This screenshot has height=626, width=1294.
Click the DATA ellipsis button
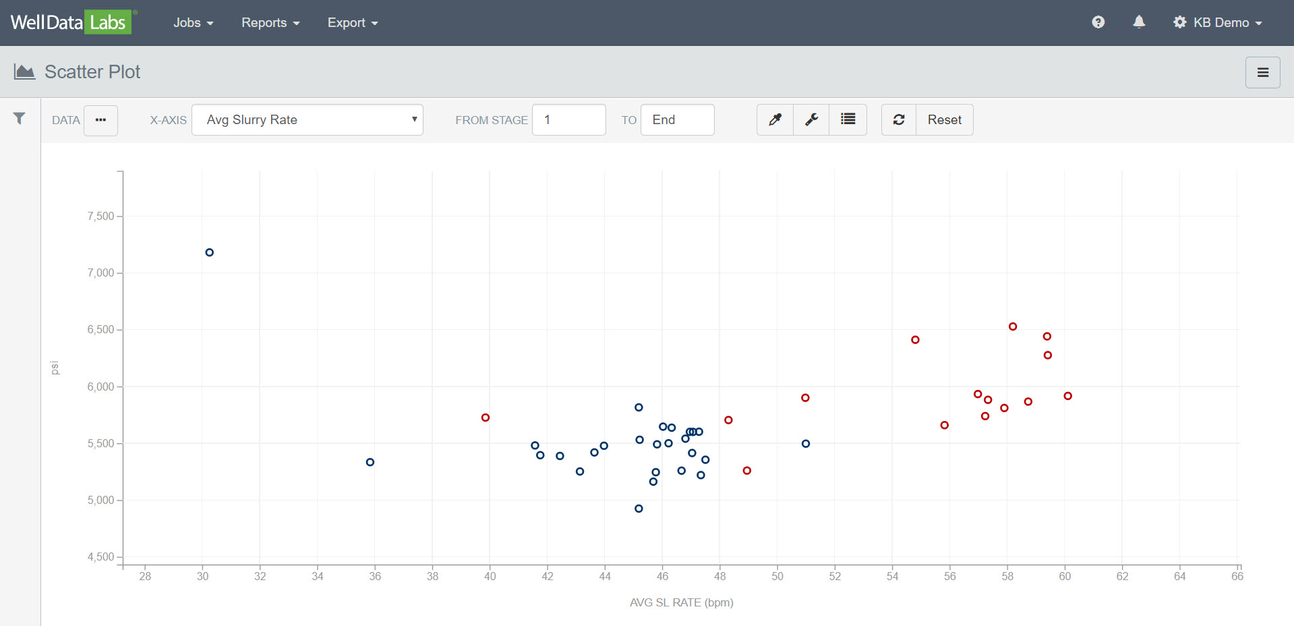[x=100, y=120]
